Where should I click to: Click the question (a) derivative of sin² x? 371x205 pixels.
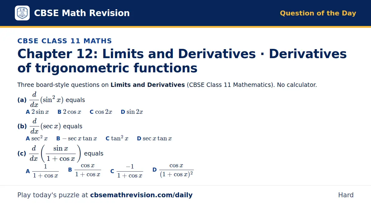(x=51, y=100)
